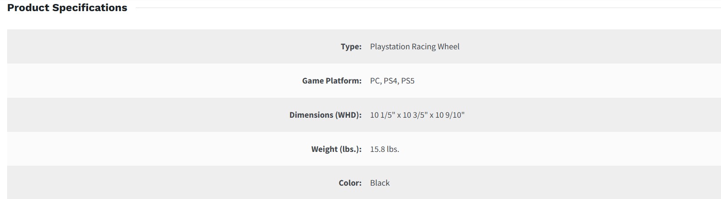Viewport: 721px width, 199px height.
Task: Select the Color: label
Action: click(x=350, y=183)
